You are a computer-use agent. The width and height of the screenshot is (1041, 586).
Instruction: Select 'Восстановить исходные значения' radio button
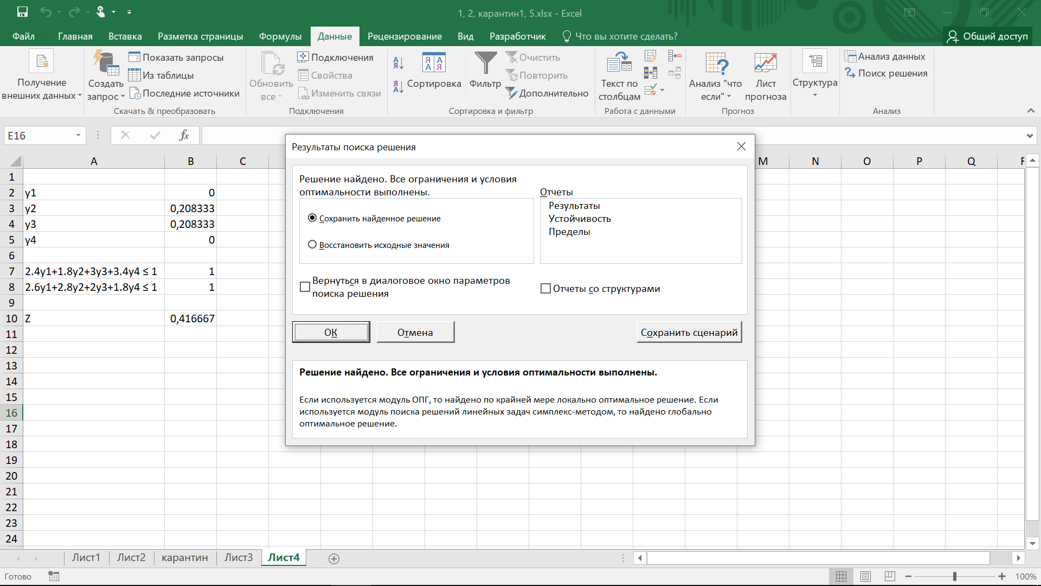coord(312,245)
